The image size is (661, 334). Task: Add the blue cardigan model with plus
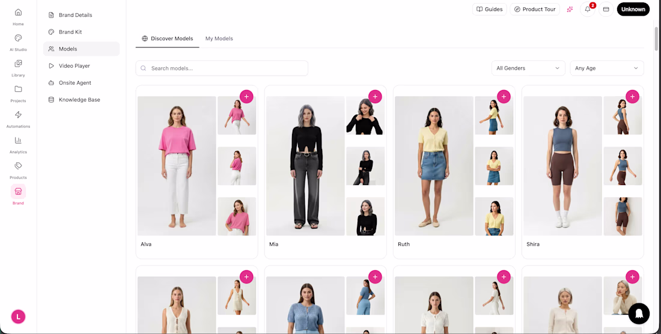(x=375, y=277)
